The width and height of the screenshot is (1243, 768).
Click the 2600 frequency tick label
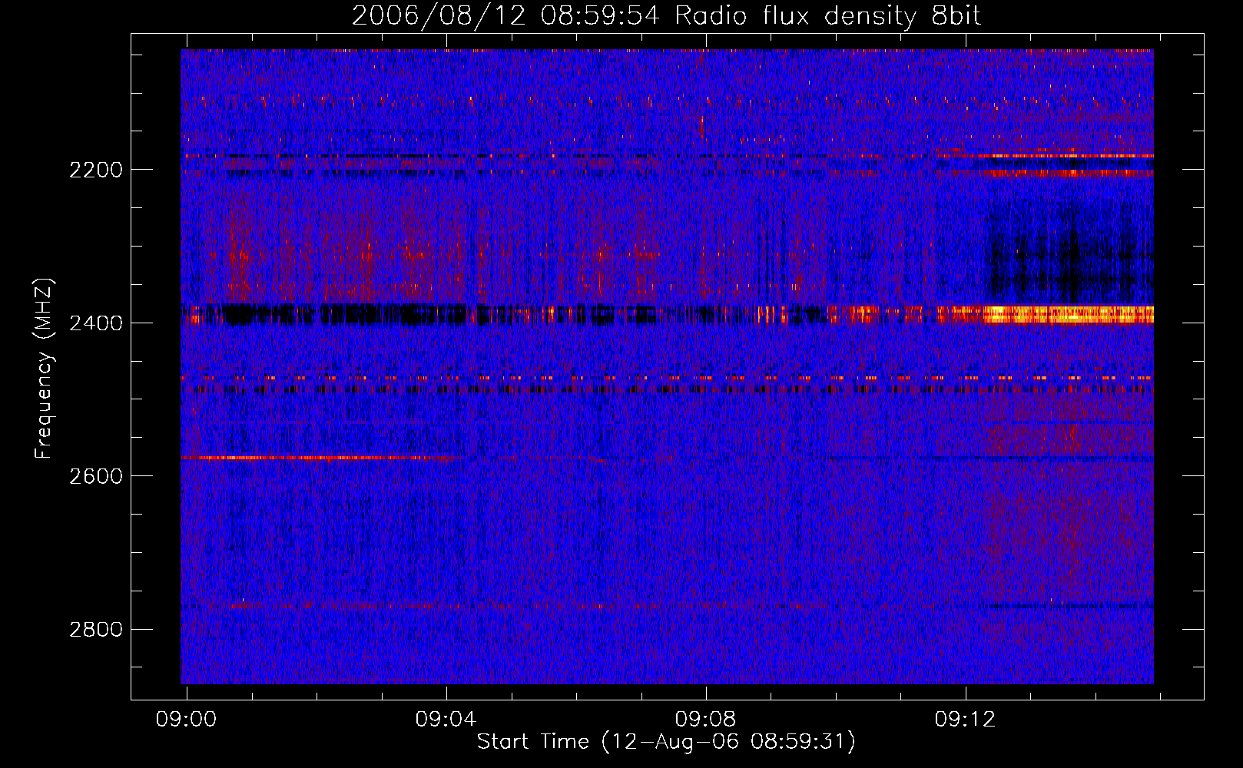96,476
